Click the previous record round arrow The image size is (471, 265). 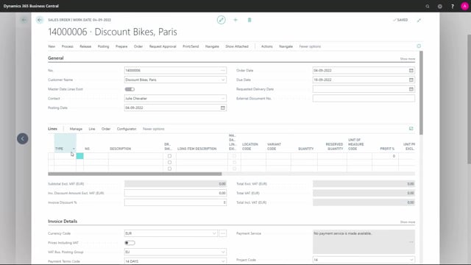pos(23,138)
